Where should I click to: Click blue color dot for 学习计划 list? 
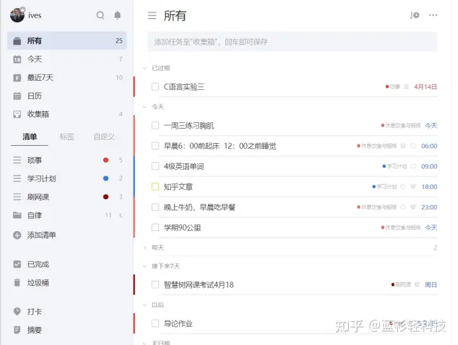(x=106, y=178)
